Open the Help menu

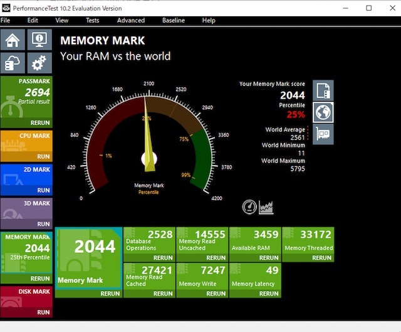[209, 21]
